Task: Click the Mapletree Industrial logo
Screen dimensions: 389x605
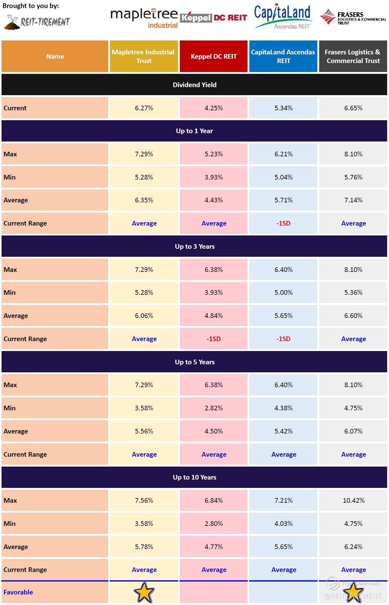Action: tap(144, 18)
